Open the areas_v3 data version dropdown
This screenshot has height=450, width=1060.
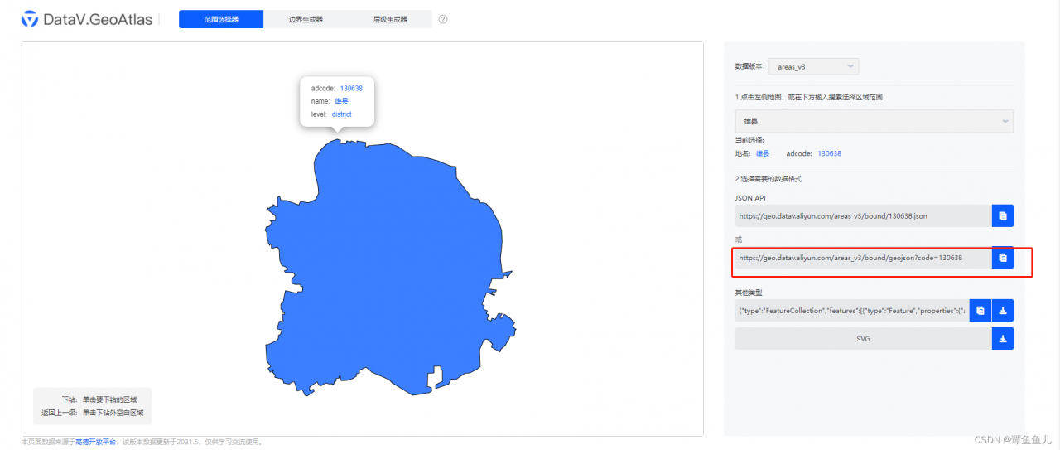(814, 66)
